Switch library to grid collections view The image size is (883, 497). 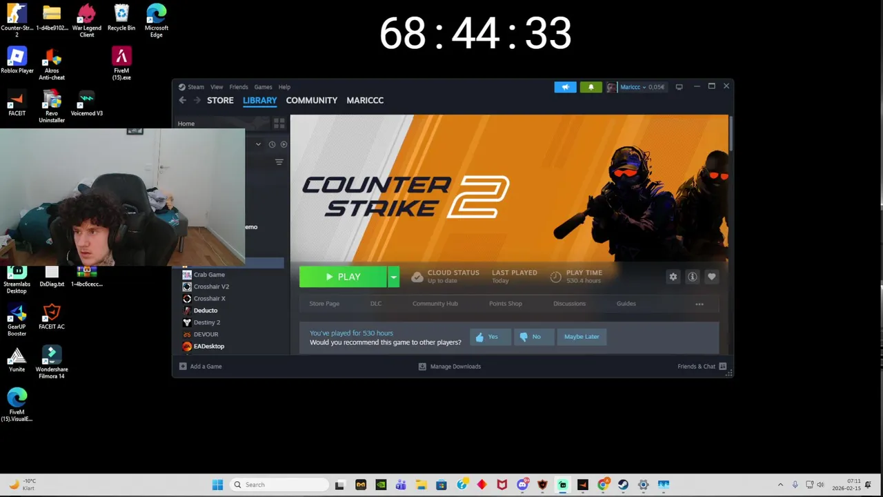coord(279,124)
